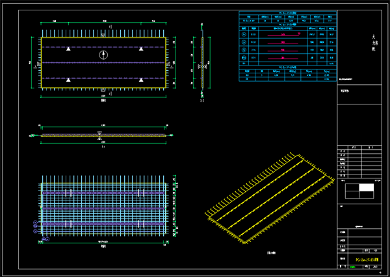Select the circled bar mark in the fourth rebar schedule row
The height and width of the screenshot is (277, 390).
click(x=244, y=58)
